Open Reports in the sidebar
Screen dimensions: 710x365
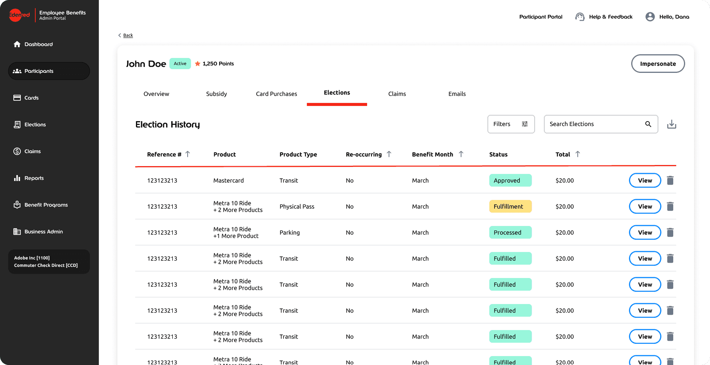coord(49,178)
